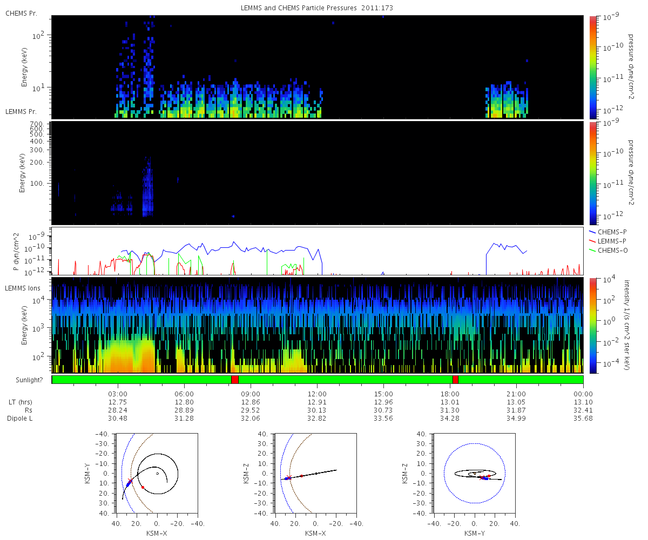
Task: Click the KSM-X versus KSM-Y orbit plot
Action: (x=157, y=473)
